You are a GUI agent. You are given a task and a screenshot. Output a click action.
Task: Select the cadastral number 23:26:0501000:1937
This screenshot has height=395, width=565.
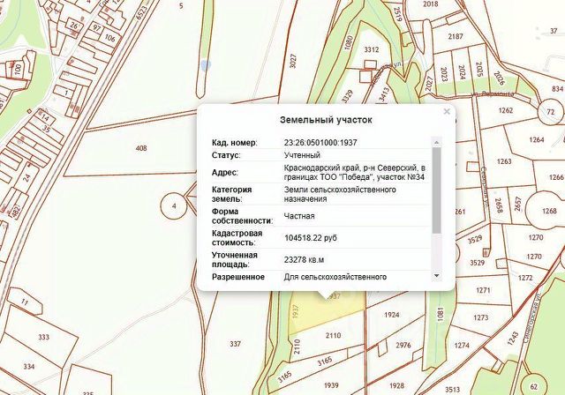coord(320,143)
